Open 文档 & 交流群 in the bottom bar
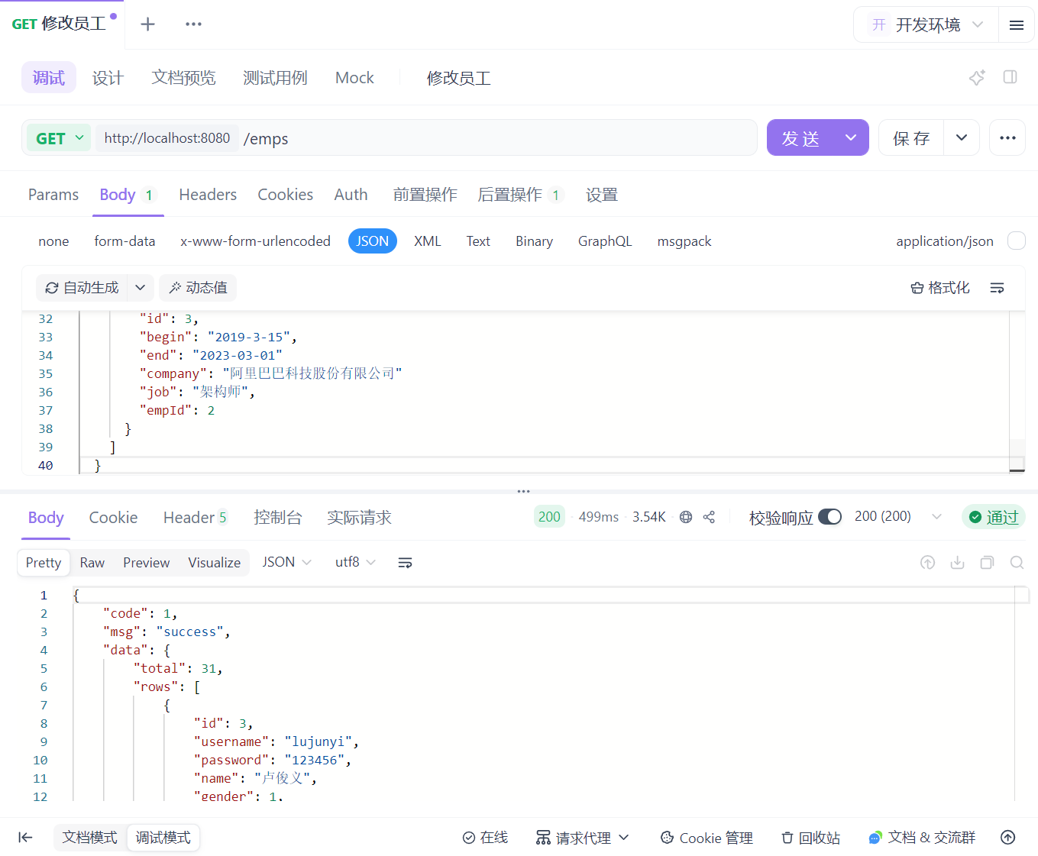 [x=922, y=838]
